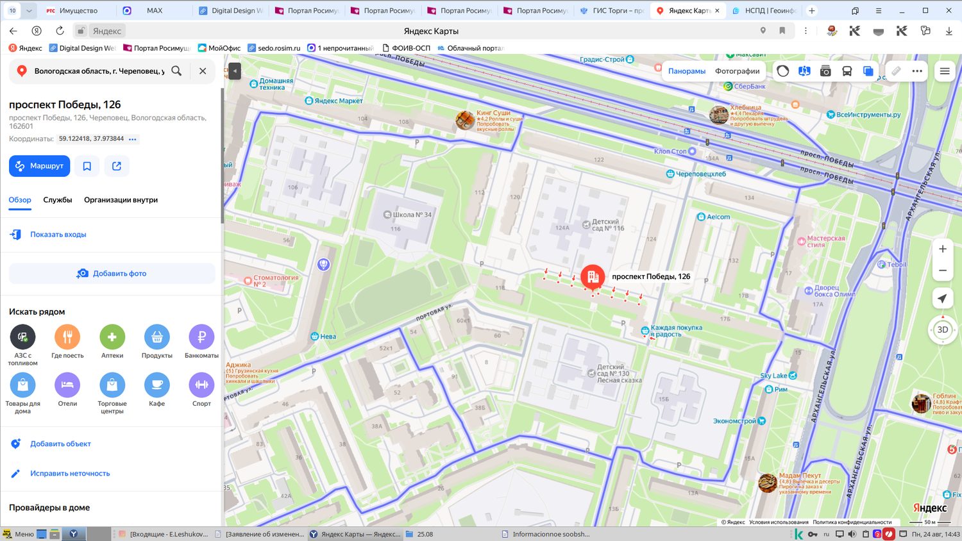Clear the search with the X button

[x=203, y=71]
